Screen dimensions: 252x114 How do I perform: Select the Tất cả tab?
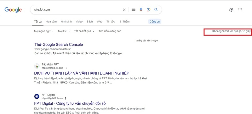pyautogui.click(x=38, y=21)
